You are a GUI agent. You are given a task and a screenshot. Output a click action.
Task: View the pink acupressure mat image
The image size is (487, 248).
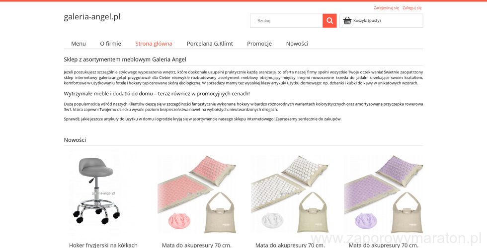(x=197, y=193)
